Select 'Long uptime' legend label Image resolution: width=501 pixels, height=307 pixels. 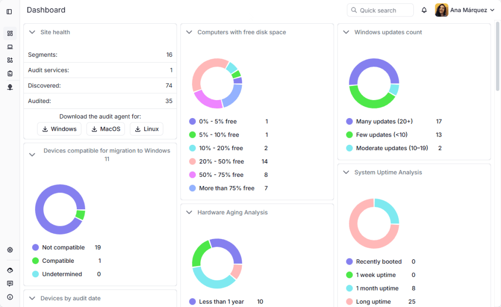[373, 302]
